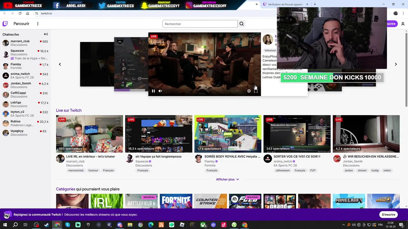Open the Fortnite category cover
Screen dimensions: 408x229
pos(176,201)
